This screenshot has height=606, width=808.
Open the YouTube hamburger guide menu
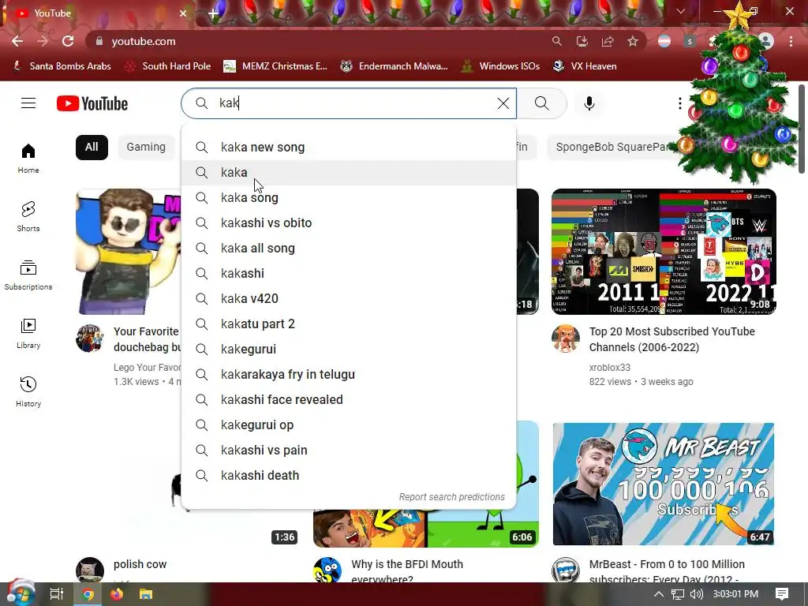click(28, 103)
